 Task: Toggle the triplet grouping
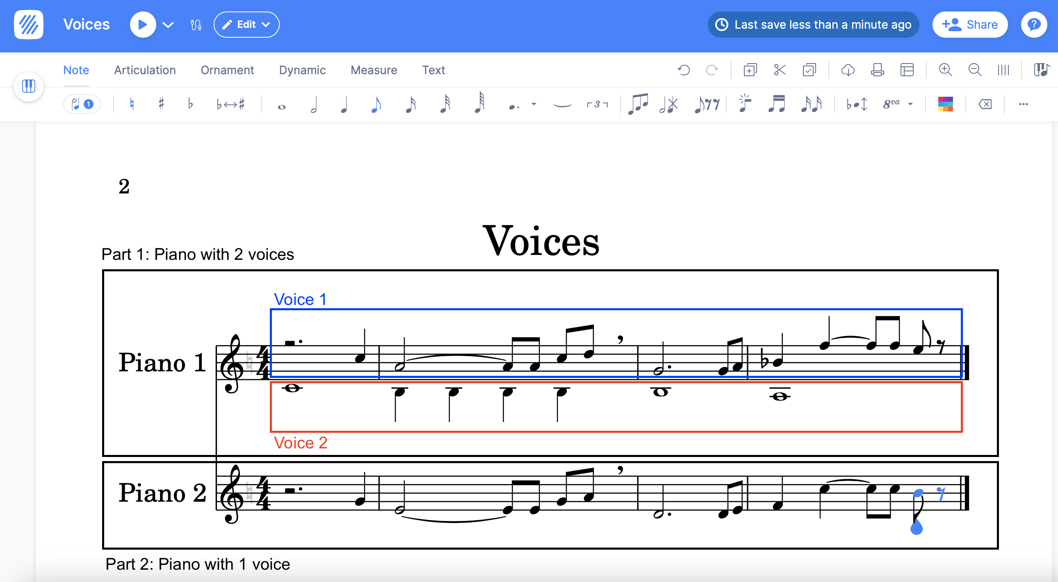click(597, 105)
